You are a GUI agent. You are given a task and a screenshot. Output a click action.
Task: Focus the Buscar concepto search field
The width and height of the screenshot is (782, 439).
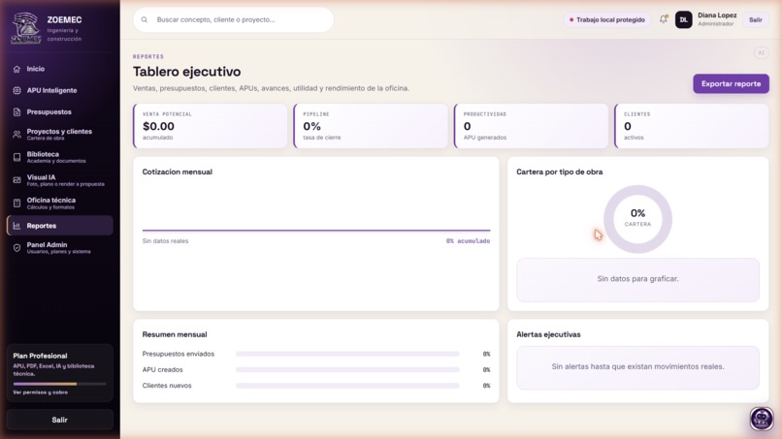(234, 20)
